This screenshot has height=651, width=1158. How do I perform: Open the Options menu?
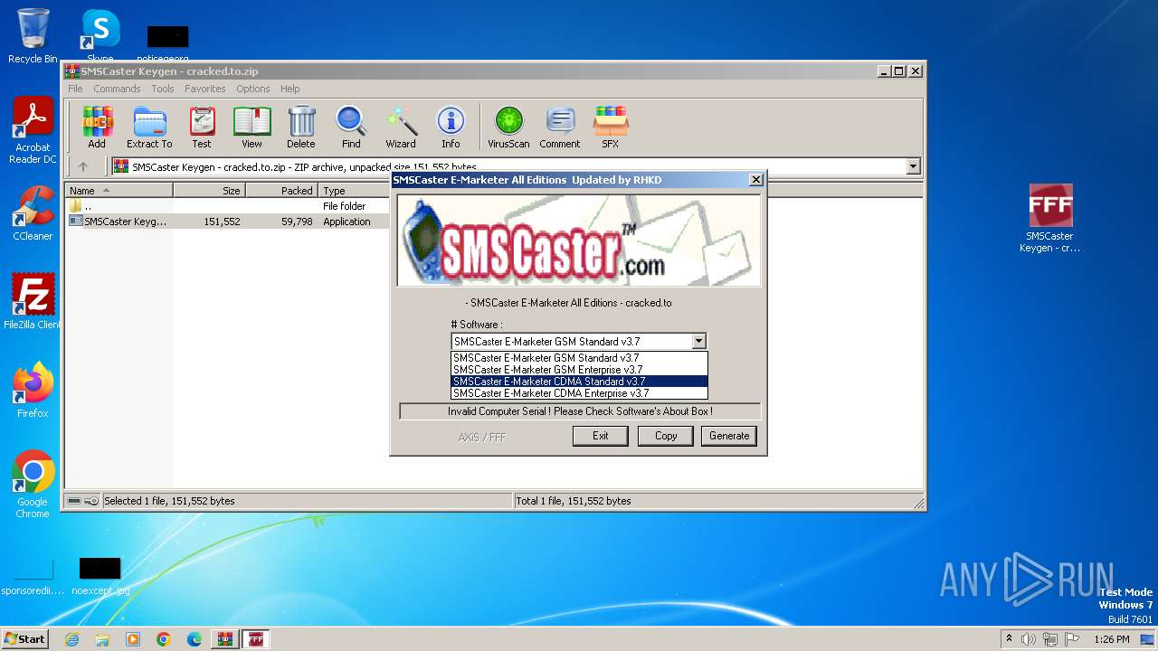point(253,89)
